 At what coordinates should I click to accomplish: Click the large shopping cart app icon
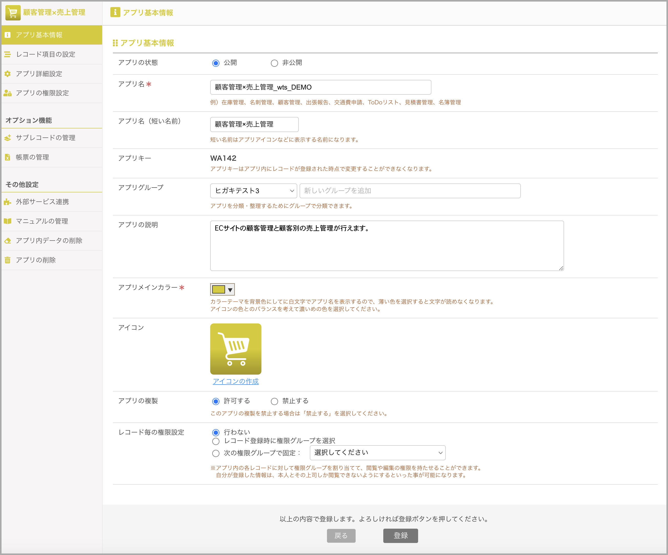pyautogui.click(x=236, y=349)
